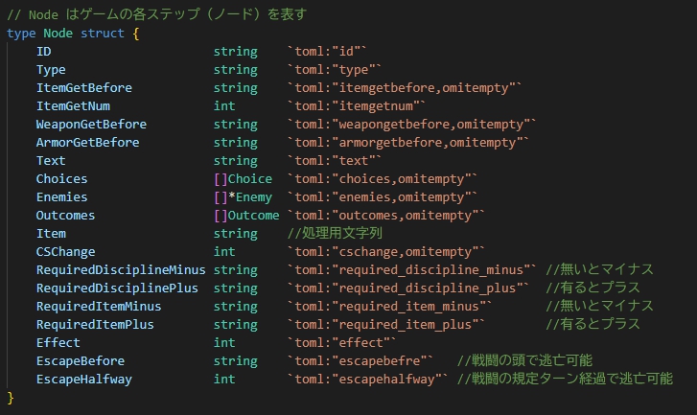Viewport: 697px width, 415px height.
Task: Click the RequiredItemMinus field name
Action: tap(99, 307)
